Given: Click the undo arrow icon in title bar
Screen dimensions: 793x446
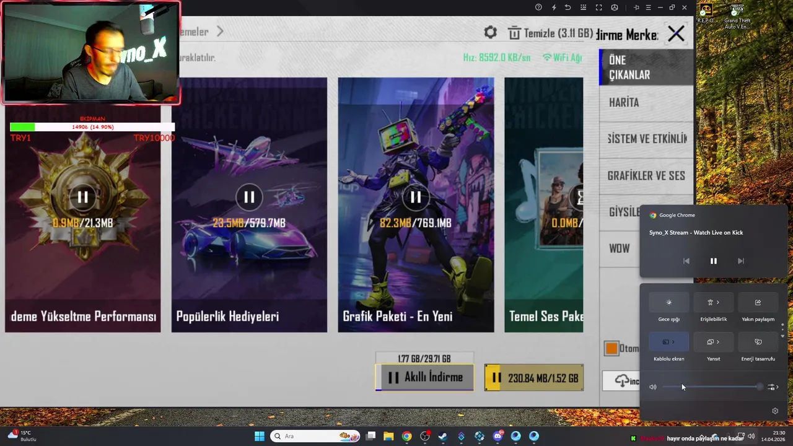Looking at the screenshot, I should (568, 7).
